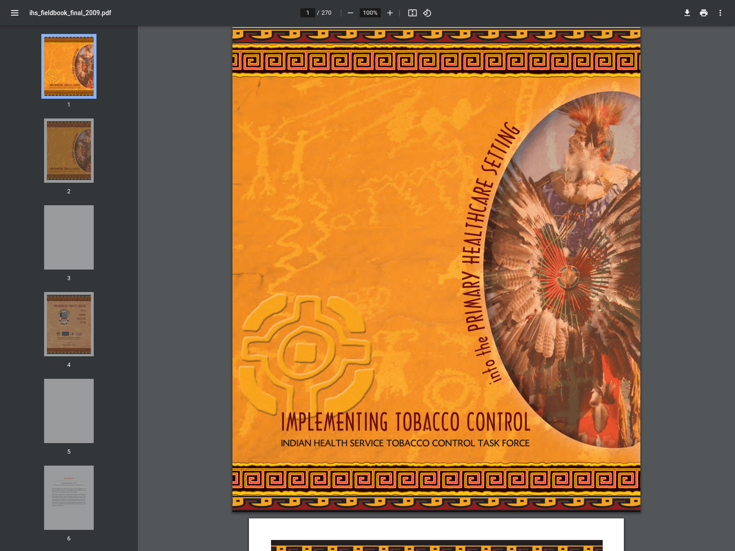The height and width of the screenshot is (551, 735).
Task: Click the fit to page icon
Action: pos(413,13)
